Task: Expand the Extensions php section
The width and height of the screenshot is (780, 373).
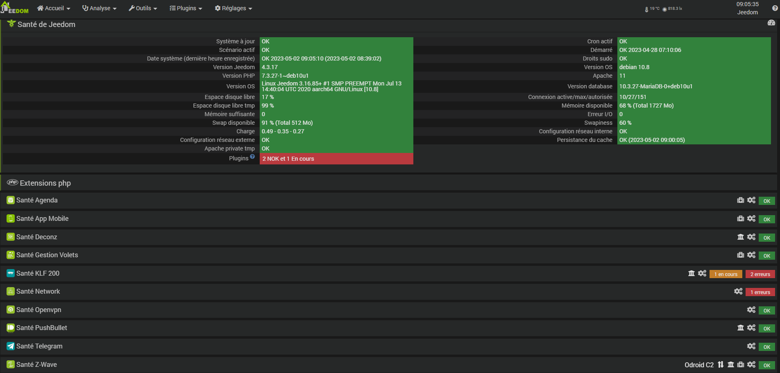Action: 45,183
